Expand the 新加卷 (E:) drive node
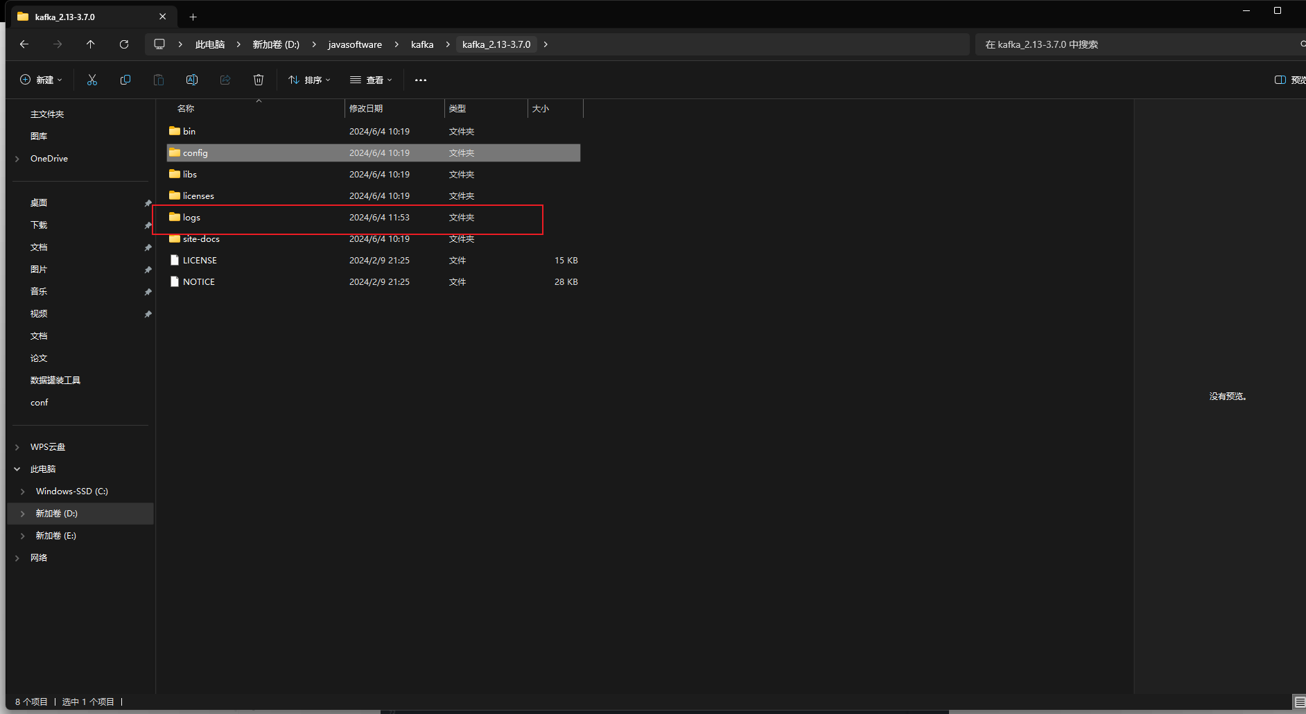 click(23, 536)
